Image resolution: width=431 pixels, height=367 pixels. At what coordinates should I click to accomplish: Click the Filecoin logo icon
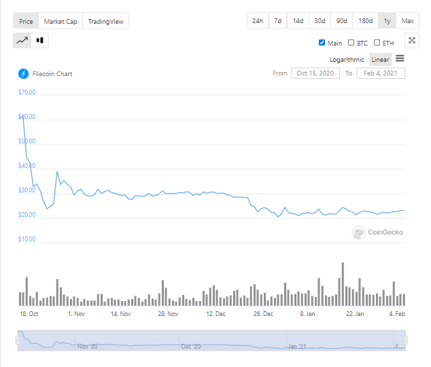pos(23,73)
